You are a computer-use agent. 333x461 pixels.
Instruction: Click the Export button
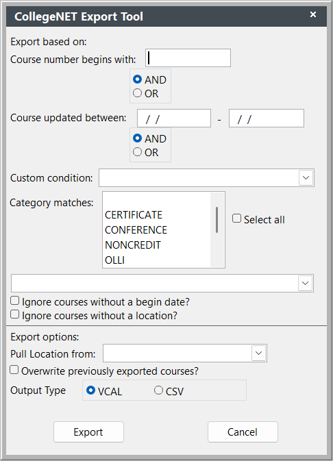click(x=88, y=432)
